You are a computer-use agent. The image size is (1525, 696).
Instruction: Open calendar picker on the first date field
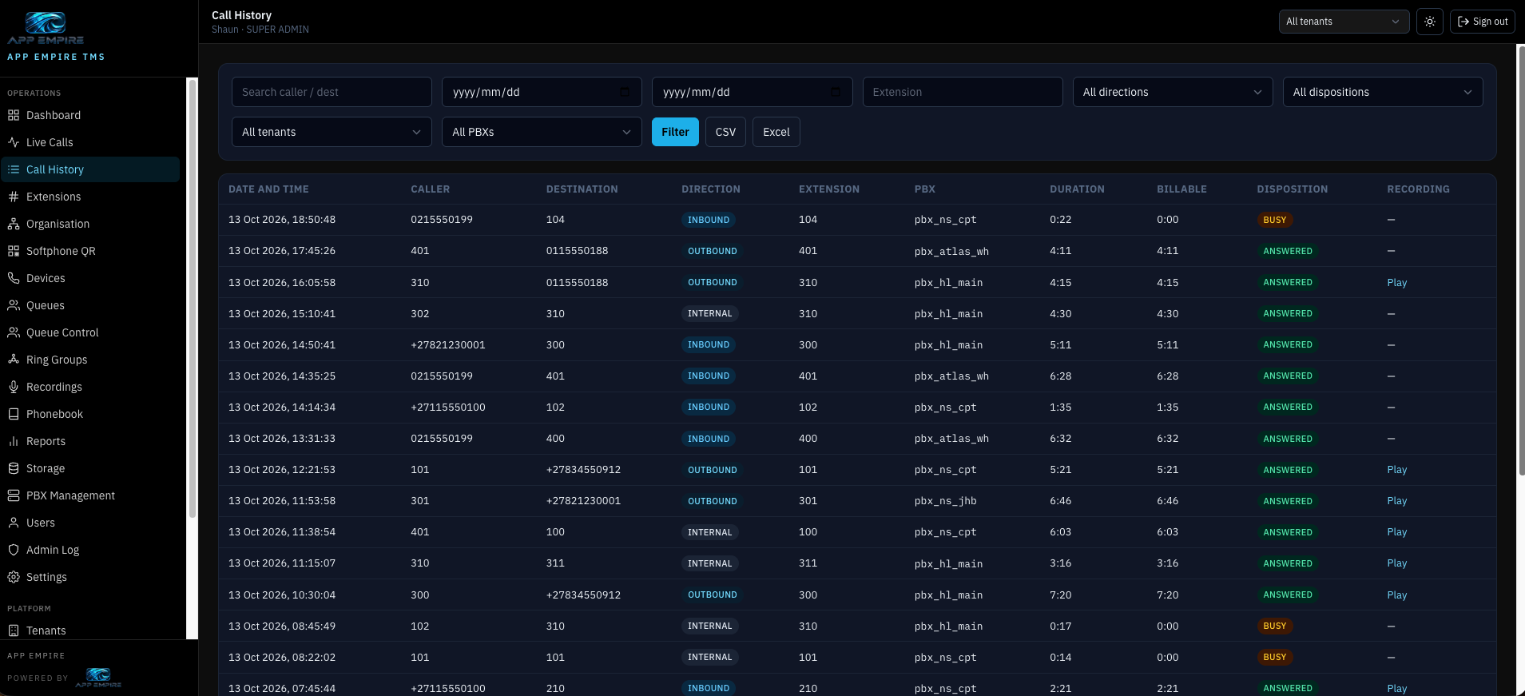coord(625,92)
